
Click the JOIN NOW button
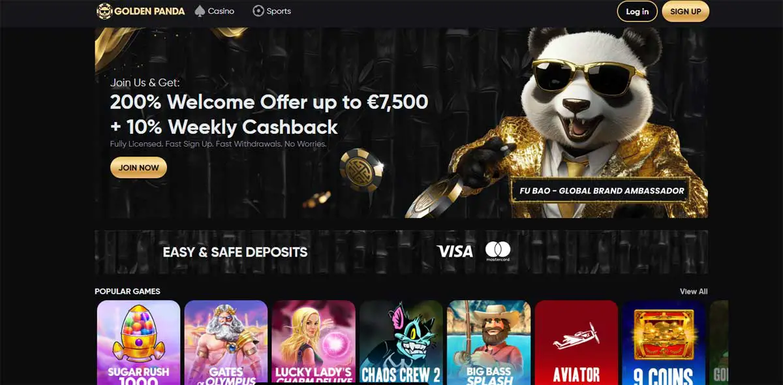click(x=138, y=168)
